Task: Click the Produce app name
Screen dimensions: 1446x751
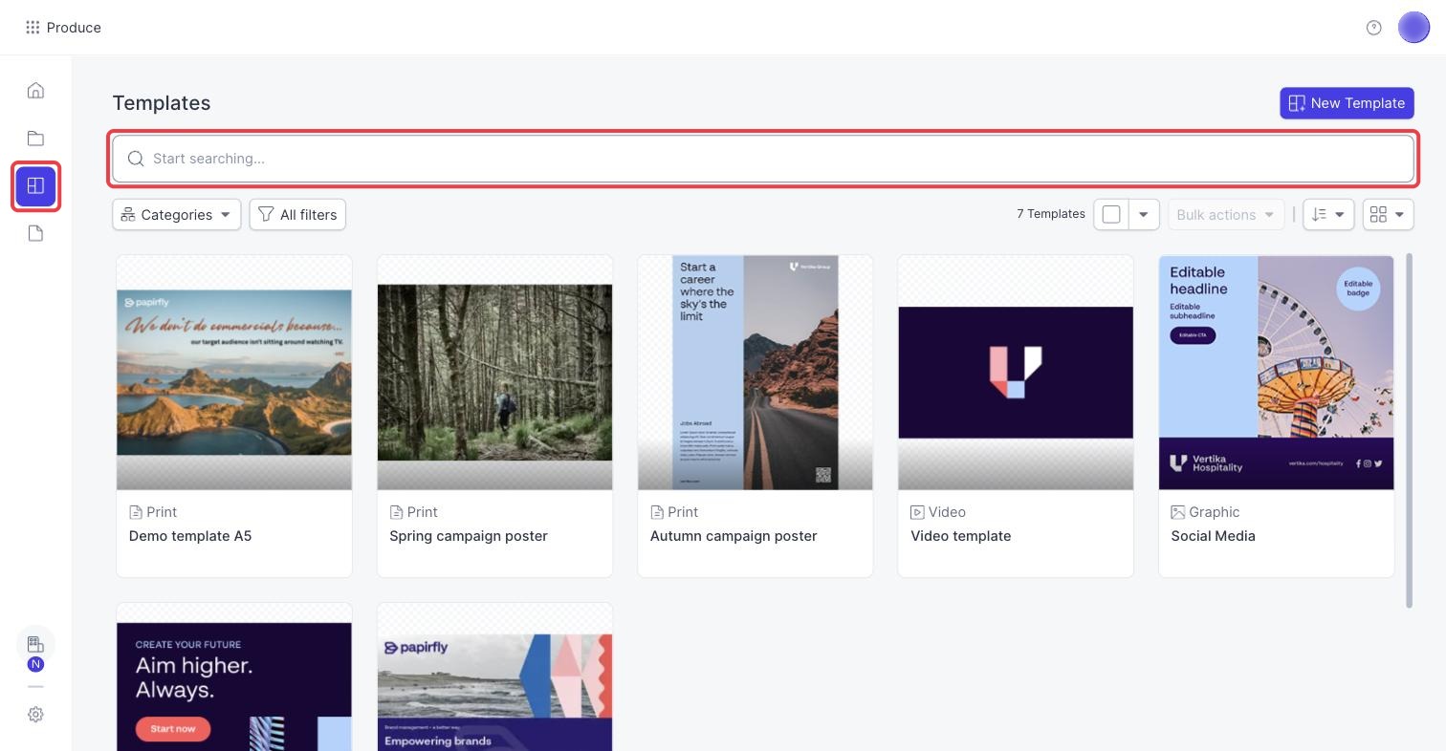Action: 74,28
